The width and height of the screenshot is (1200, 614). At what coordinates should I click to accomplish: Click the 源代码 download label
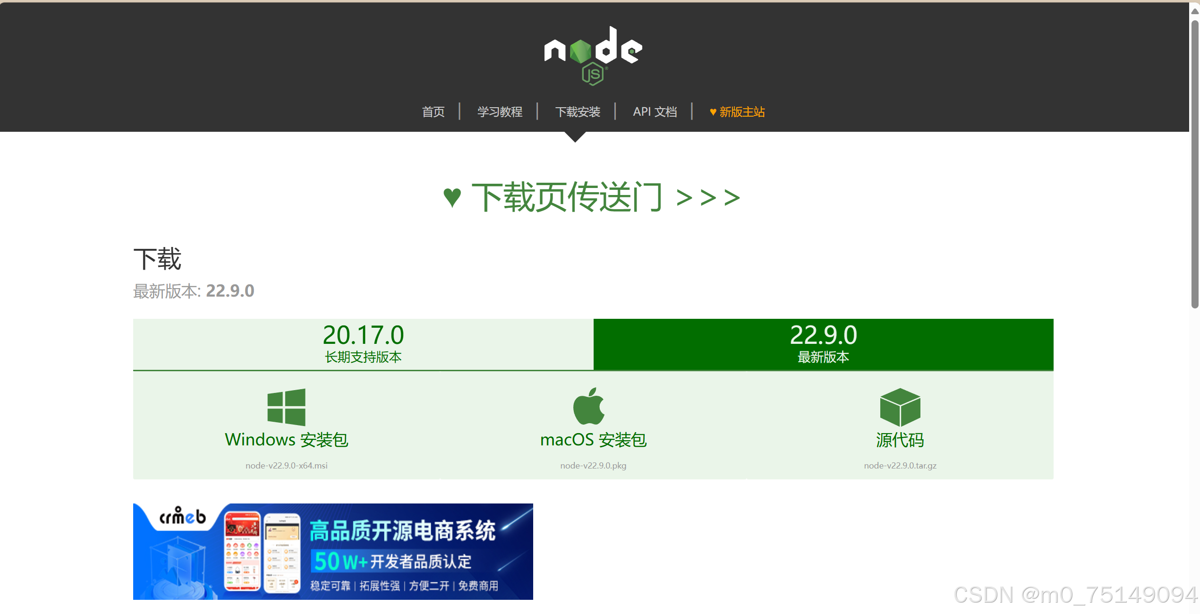[900, 440]
